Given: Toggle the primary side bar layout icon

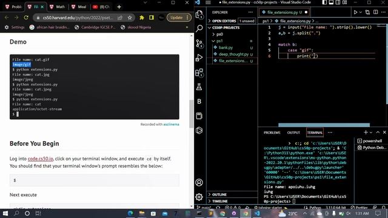Looking at the screenshot, I should click(x=324, y=2).
